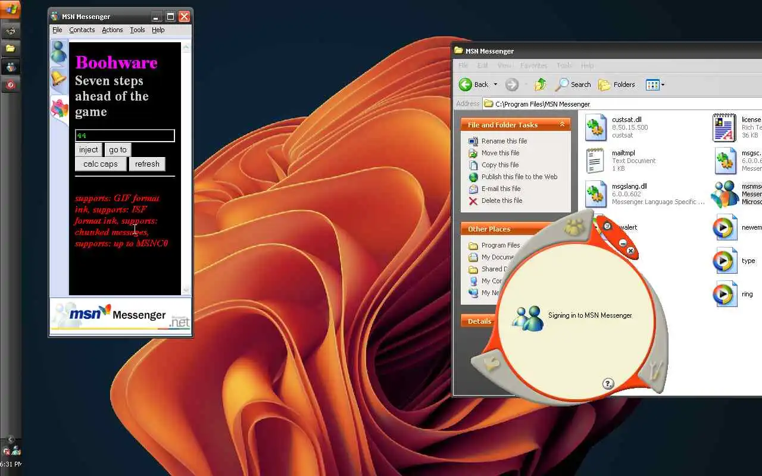
Task: Click Search in the Explorer toolbar
Action: 573,84
